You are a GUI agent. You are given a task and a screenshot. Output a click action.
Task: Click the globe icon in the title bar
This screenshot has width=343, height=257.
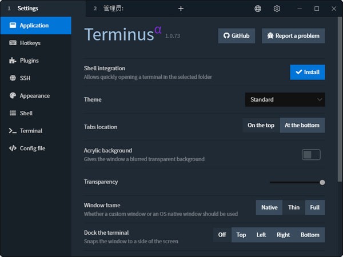(258, 9)
